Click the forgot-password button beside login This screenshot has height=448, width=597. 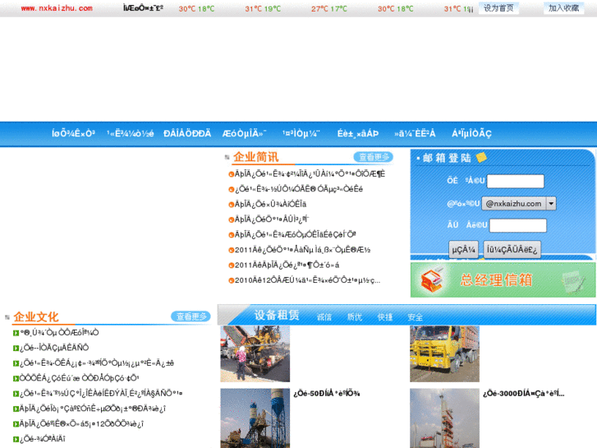click(512, 250)
